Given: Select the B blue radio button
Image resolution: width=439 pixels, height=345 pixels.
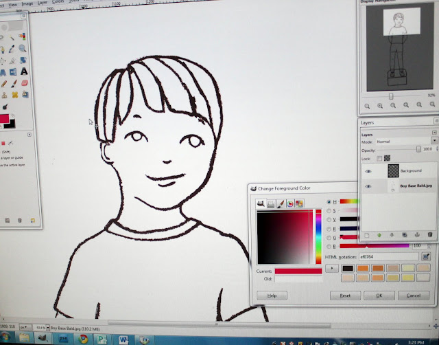Looking at the screenshot, I should point(329,247).
